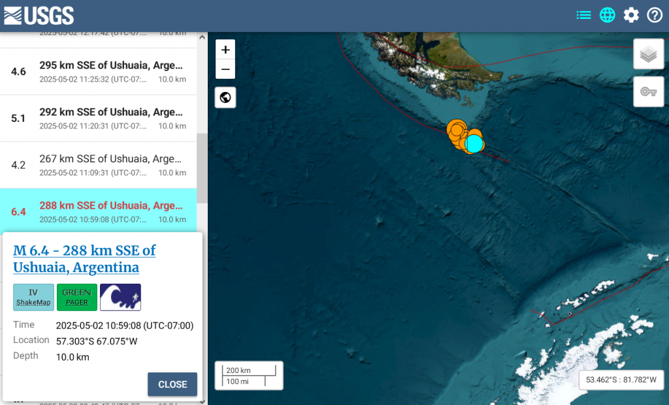The image size is (669, 405).
Task: Click the 57.303°S 67.075°W location value
Action: click(x=97, y=341)
